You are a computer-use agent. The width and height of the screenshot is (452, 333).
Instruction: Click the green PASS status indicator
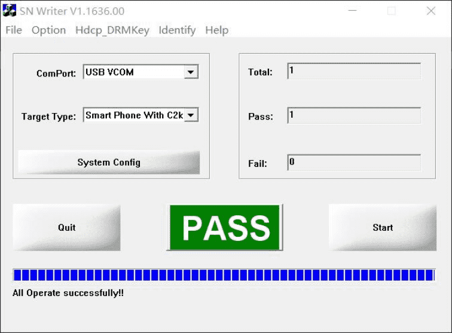pyautogui.click(x=225, y=227)
